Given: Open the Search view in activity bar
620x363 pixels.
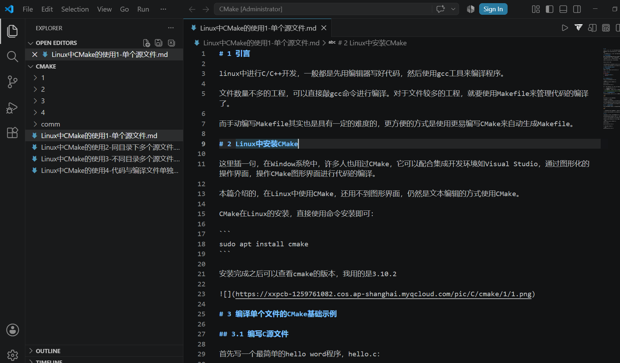Looking at the screenshot, I should click(12, 56).
